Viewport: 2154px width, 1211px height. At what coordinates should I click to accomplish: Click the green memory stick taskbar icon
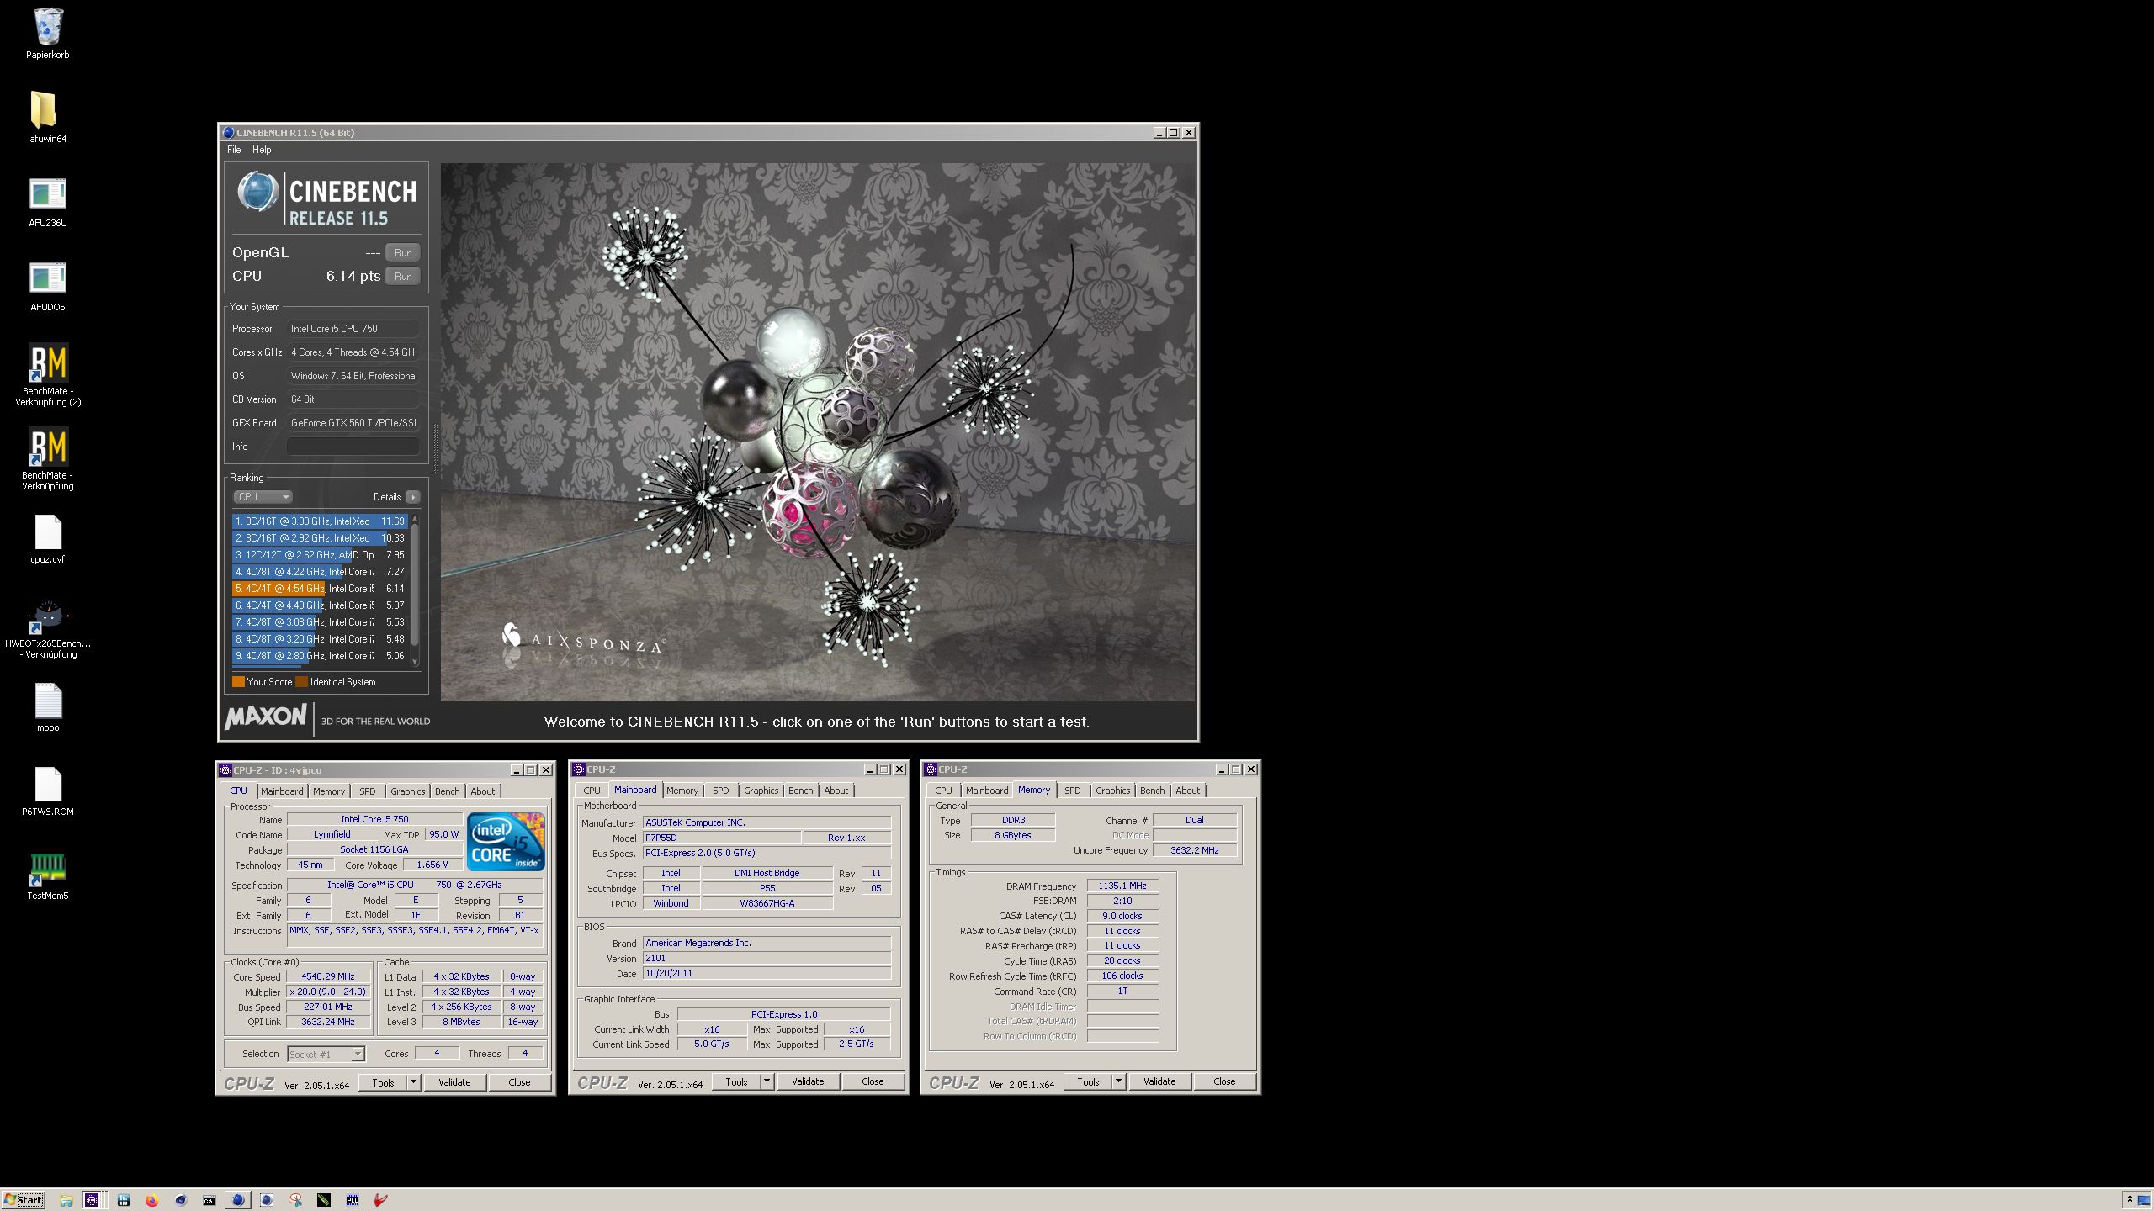[324, 1200]
